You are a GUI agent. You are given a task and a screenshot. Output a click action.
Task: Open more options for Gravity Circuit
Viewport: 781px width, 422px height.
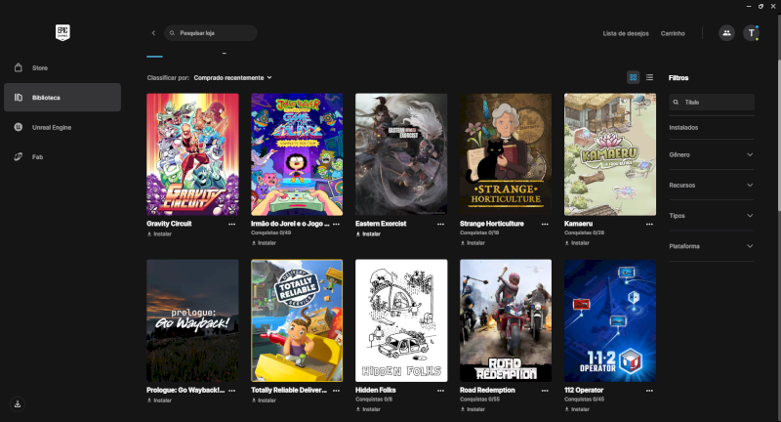pos(231,224)
